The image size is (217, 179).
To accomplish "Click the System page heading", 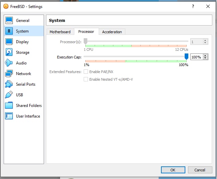I will (57, 20).
